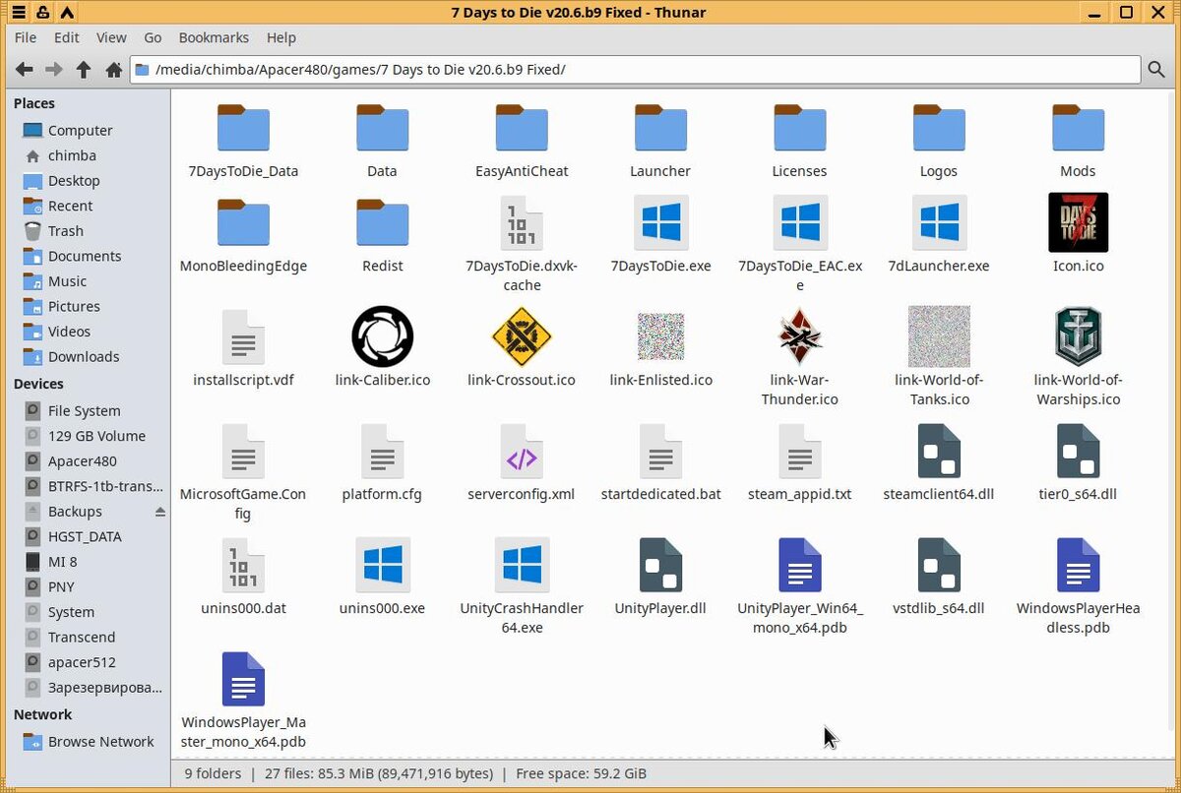Viewport: 1181px width, 793px height.
Task: Select vstdlib_s64.dll file name
Action: pos(939,608)
